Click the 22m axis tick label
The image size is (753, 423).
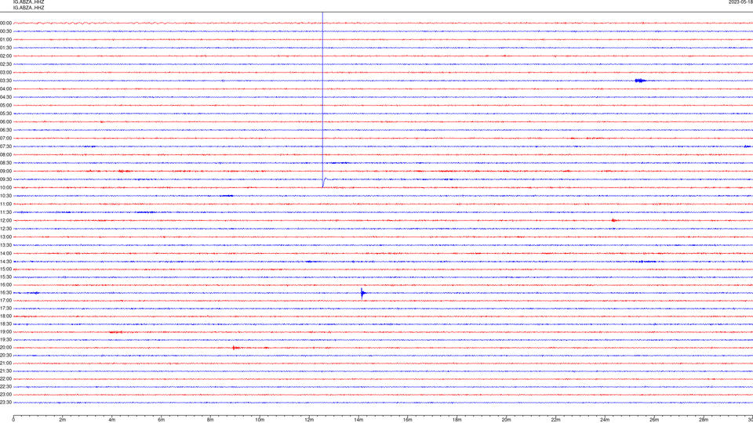[x=555, y=420]
